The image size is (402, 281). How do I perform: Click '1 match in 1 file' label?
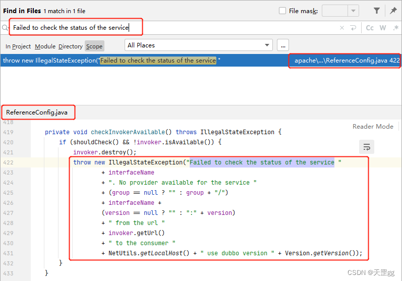pos(65,11)
